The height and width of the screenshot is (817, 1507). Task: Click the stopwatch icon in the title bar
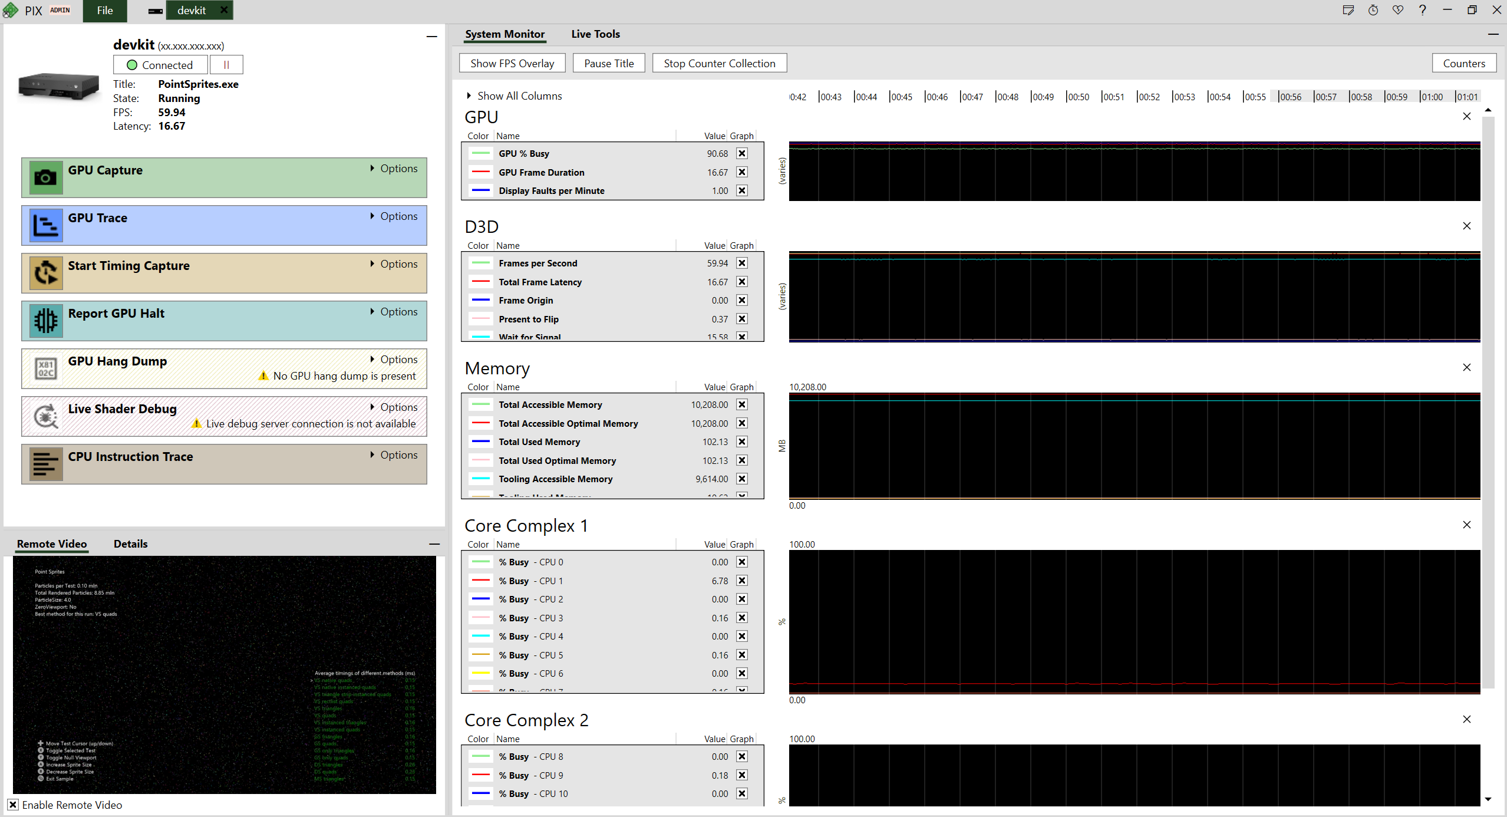pyautogui.click(x=1373, y=10)
